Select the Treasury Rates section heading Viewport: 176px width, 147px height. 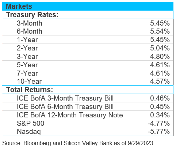click(x=32, y=15)
